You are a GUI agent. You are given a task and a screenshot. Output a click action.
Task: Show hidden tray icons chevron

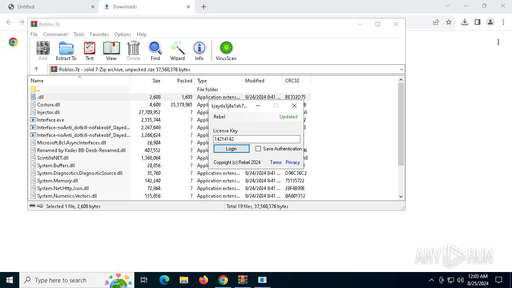pos(431,280)
